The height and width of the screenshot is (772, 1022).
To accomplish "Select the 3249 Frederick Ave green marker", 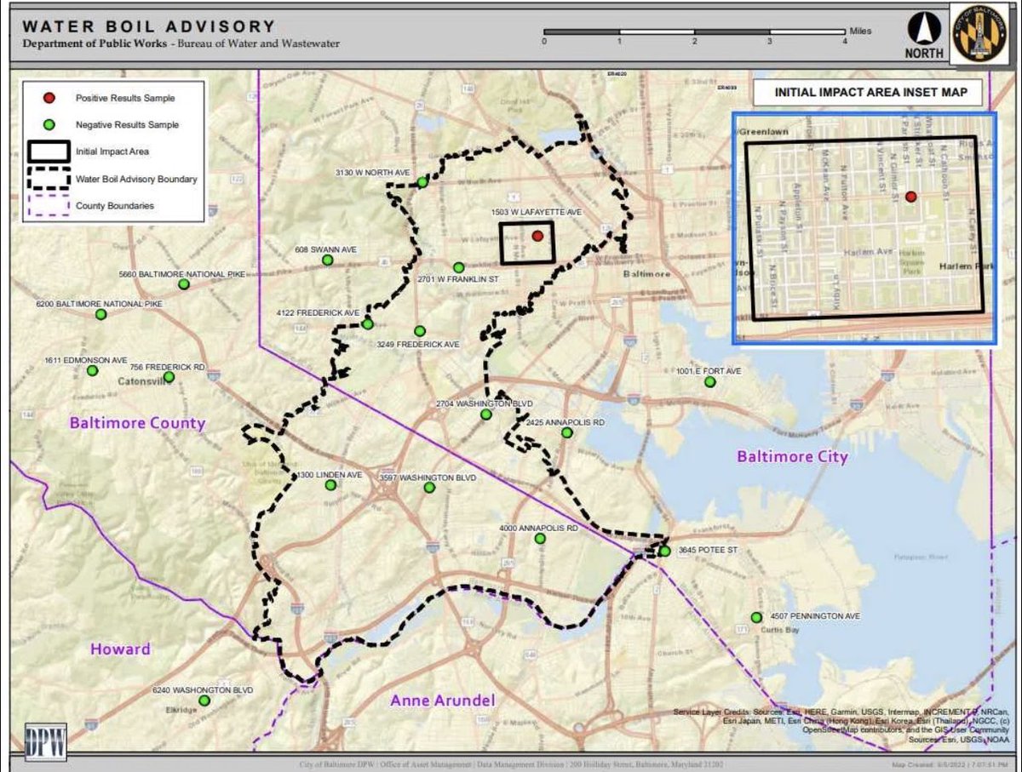I will [x=419, y=331].
